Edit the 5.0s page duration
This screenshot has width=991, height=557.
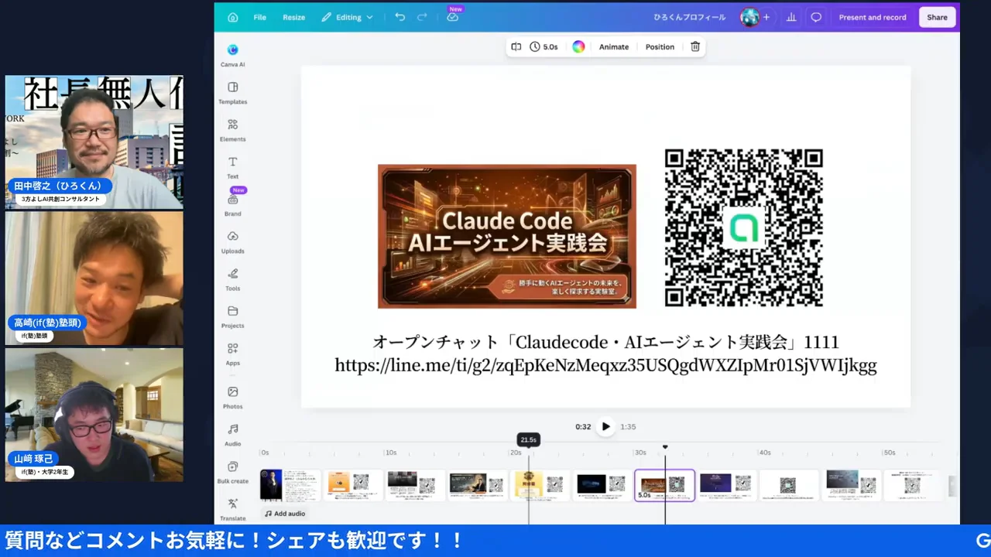point(544,46)
